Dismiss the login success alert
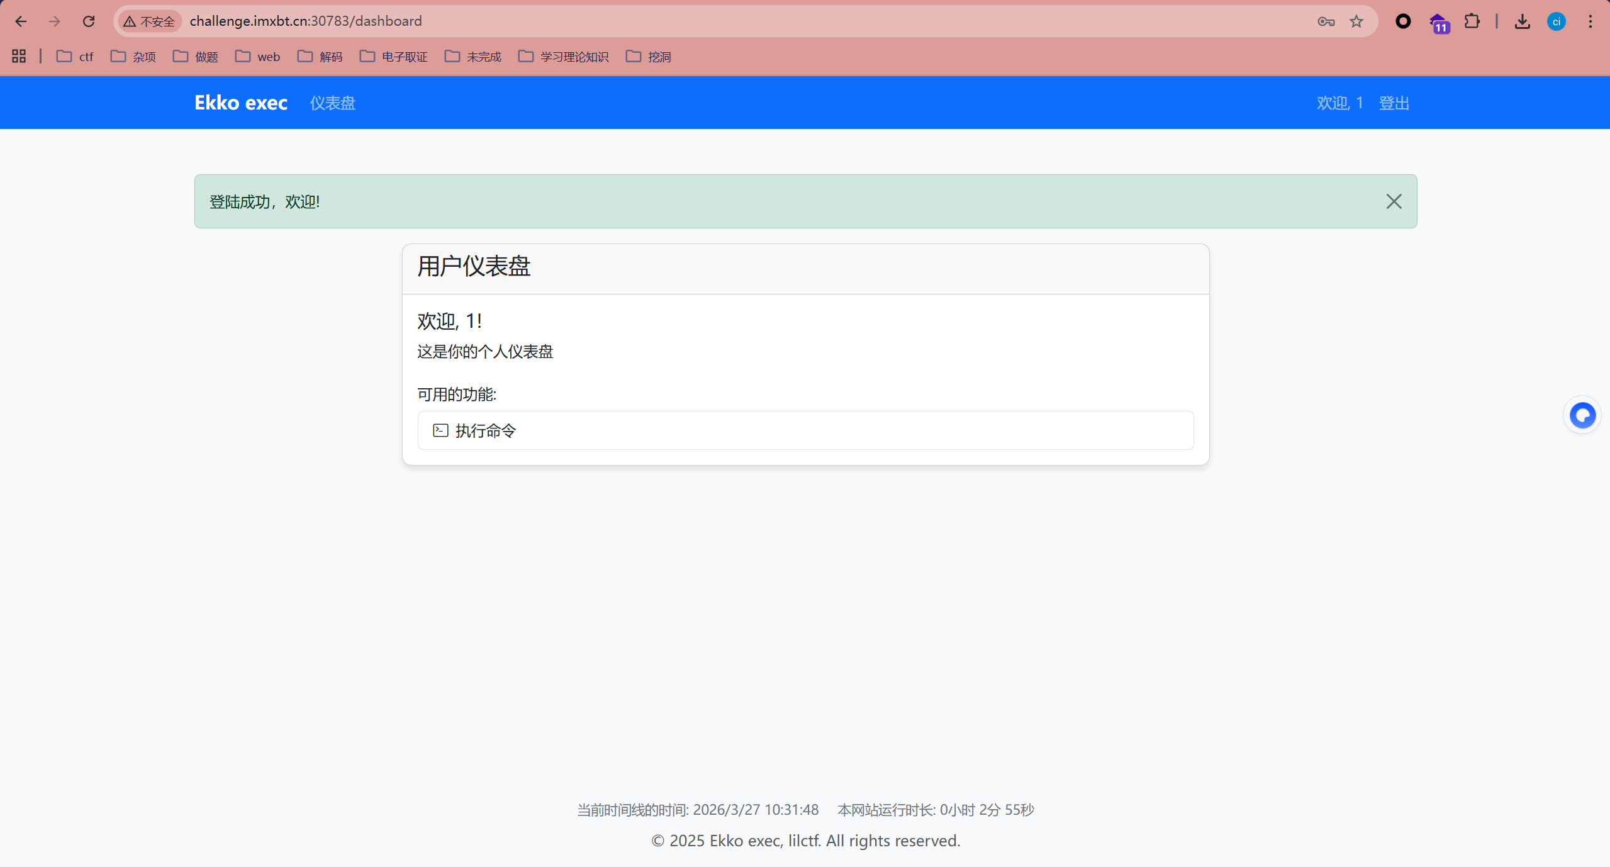1610x867 pixels. [x=1394, y=201]
